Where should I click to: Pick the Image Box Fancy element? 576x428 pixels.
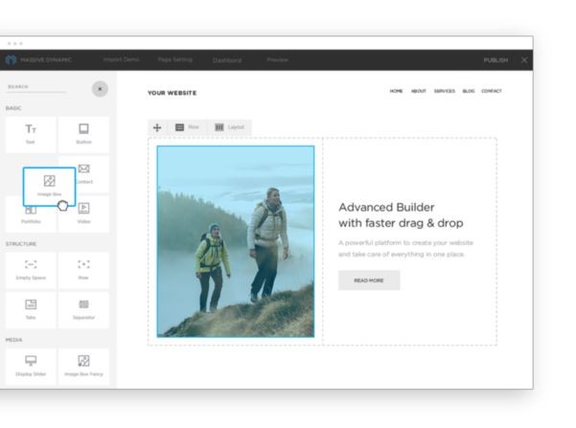tap(83, 365)
